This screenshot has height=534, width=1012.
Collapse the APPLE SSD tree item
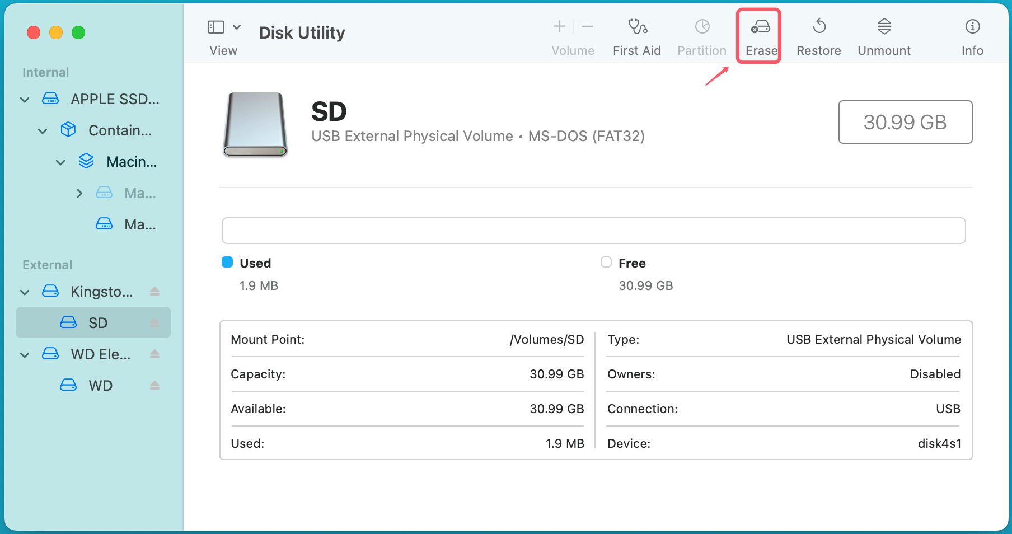click(x=25, y=99)
